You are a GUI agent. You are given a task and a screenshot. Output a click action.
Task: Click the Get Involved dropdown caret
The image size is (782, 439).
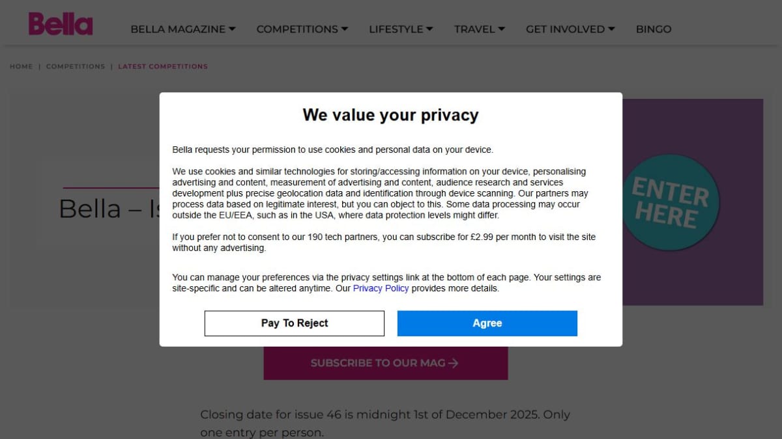pyautogui.click(x=611, y=29)
